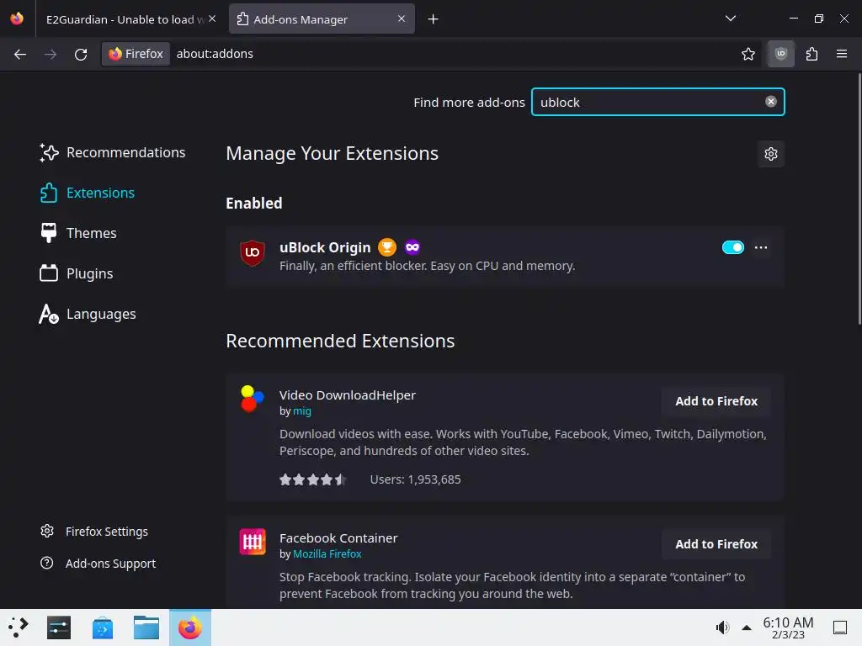
Task: Open a new tab with plus button
Action: 434,19
